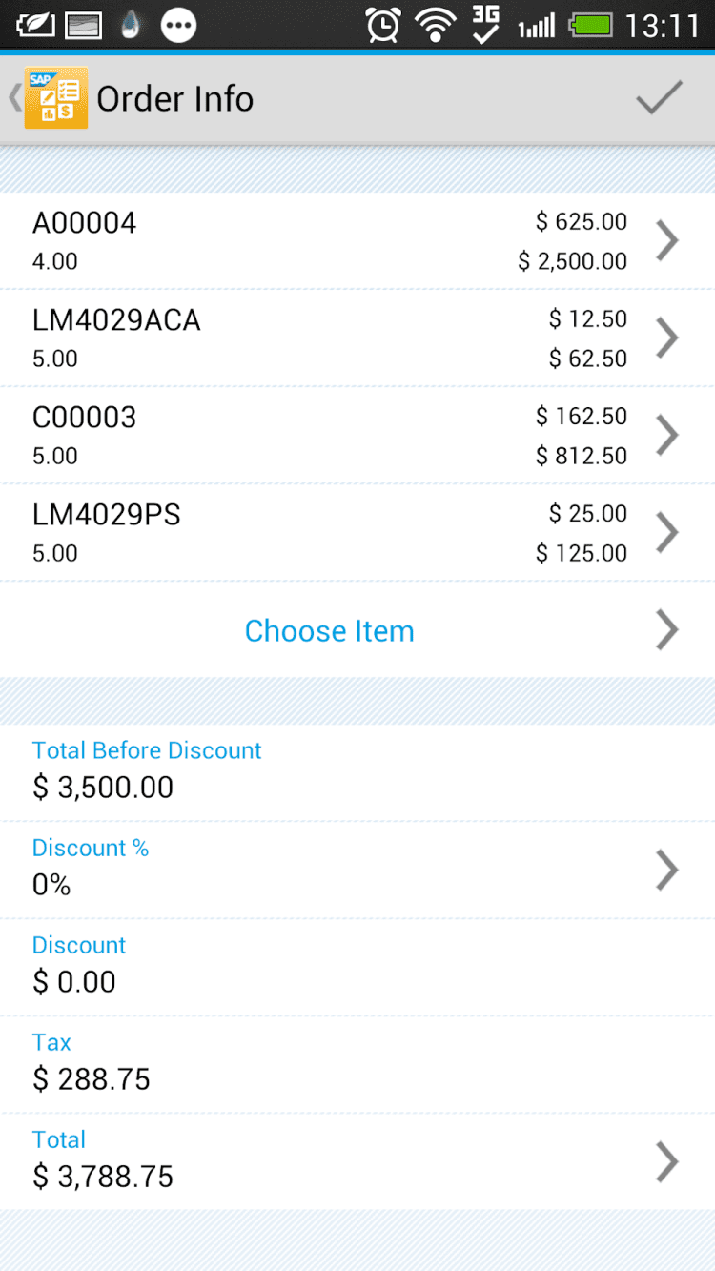715x1271 pixels.
Task: Expand the C00003 item chevron
Action: (667, 435)
